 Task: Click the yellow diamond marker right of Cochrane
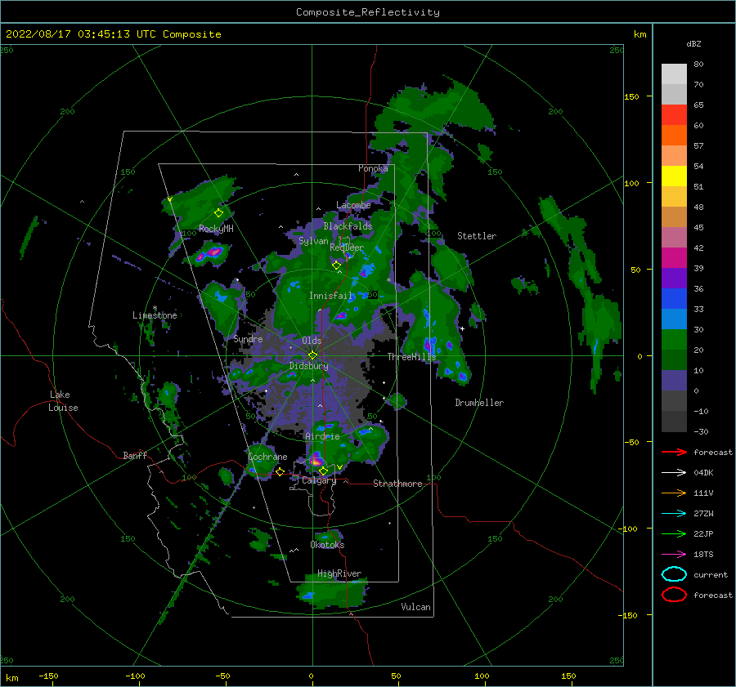click(x=280, y=472)
